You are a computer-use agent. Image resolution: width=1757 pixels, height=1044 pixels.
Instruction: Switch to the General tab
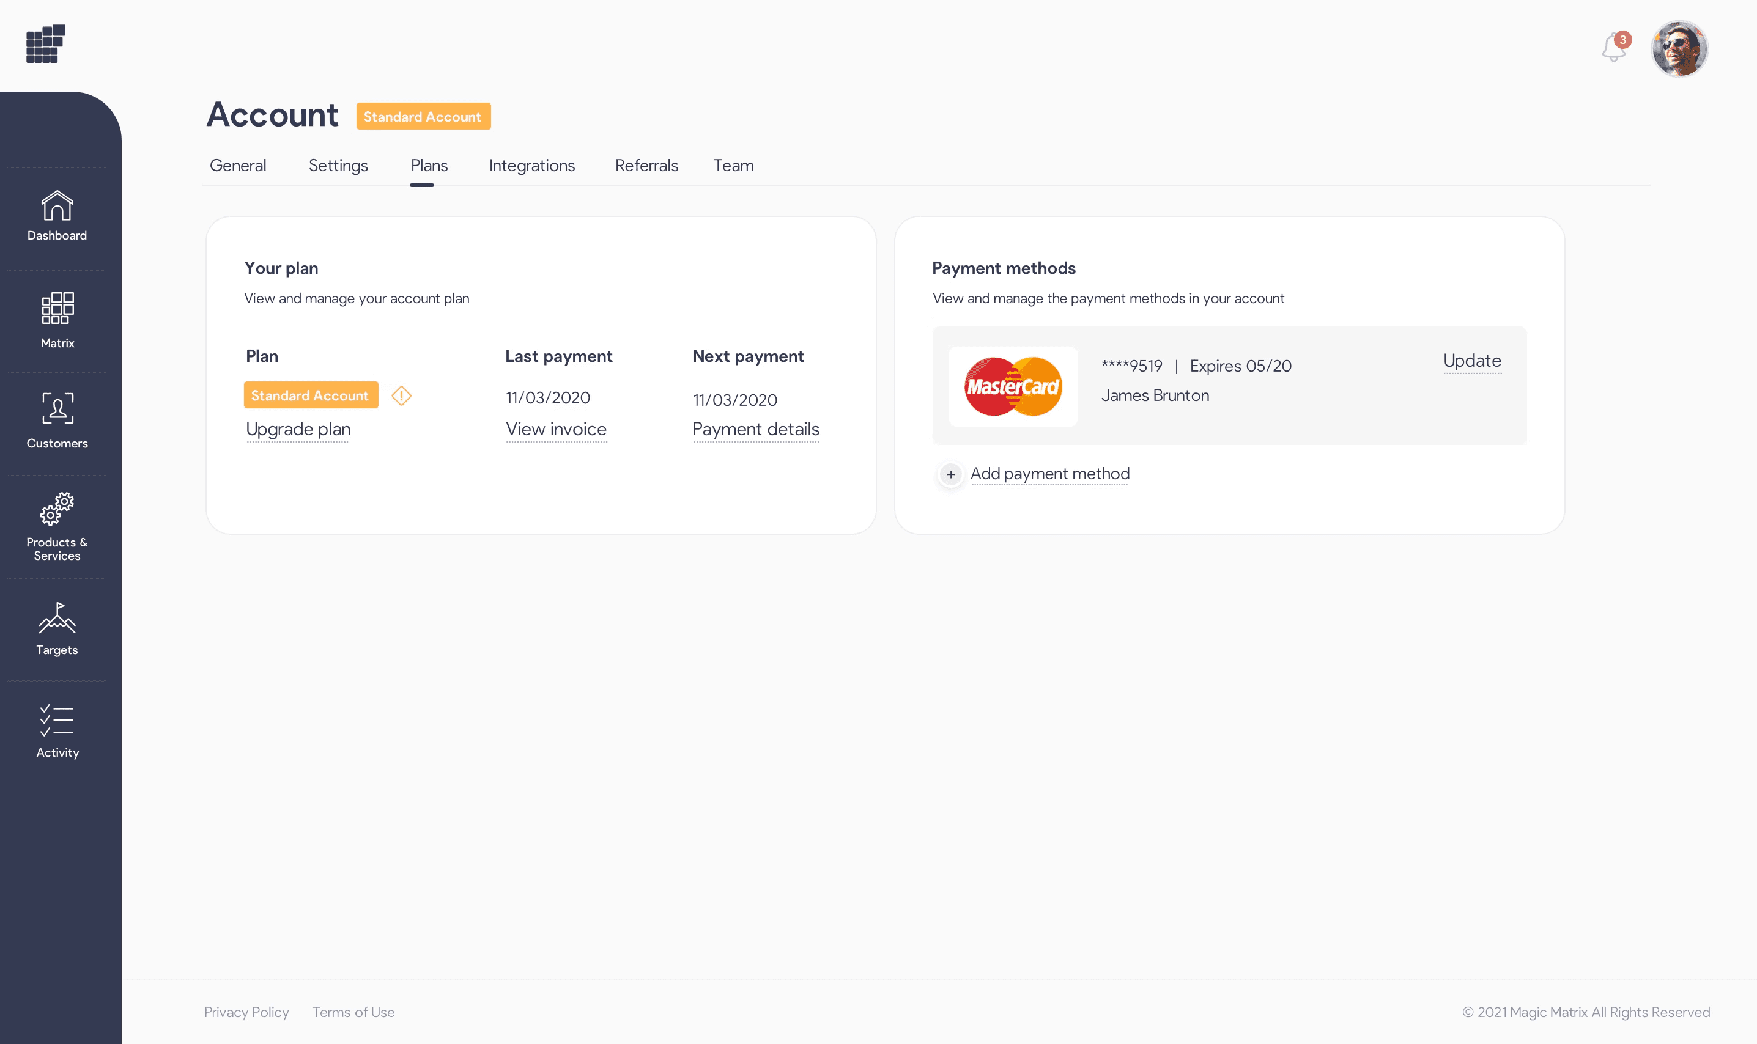tap(238, 165)
